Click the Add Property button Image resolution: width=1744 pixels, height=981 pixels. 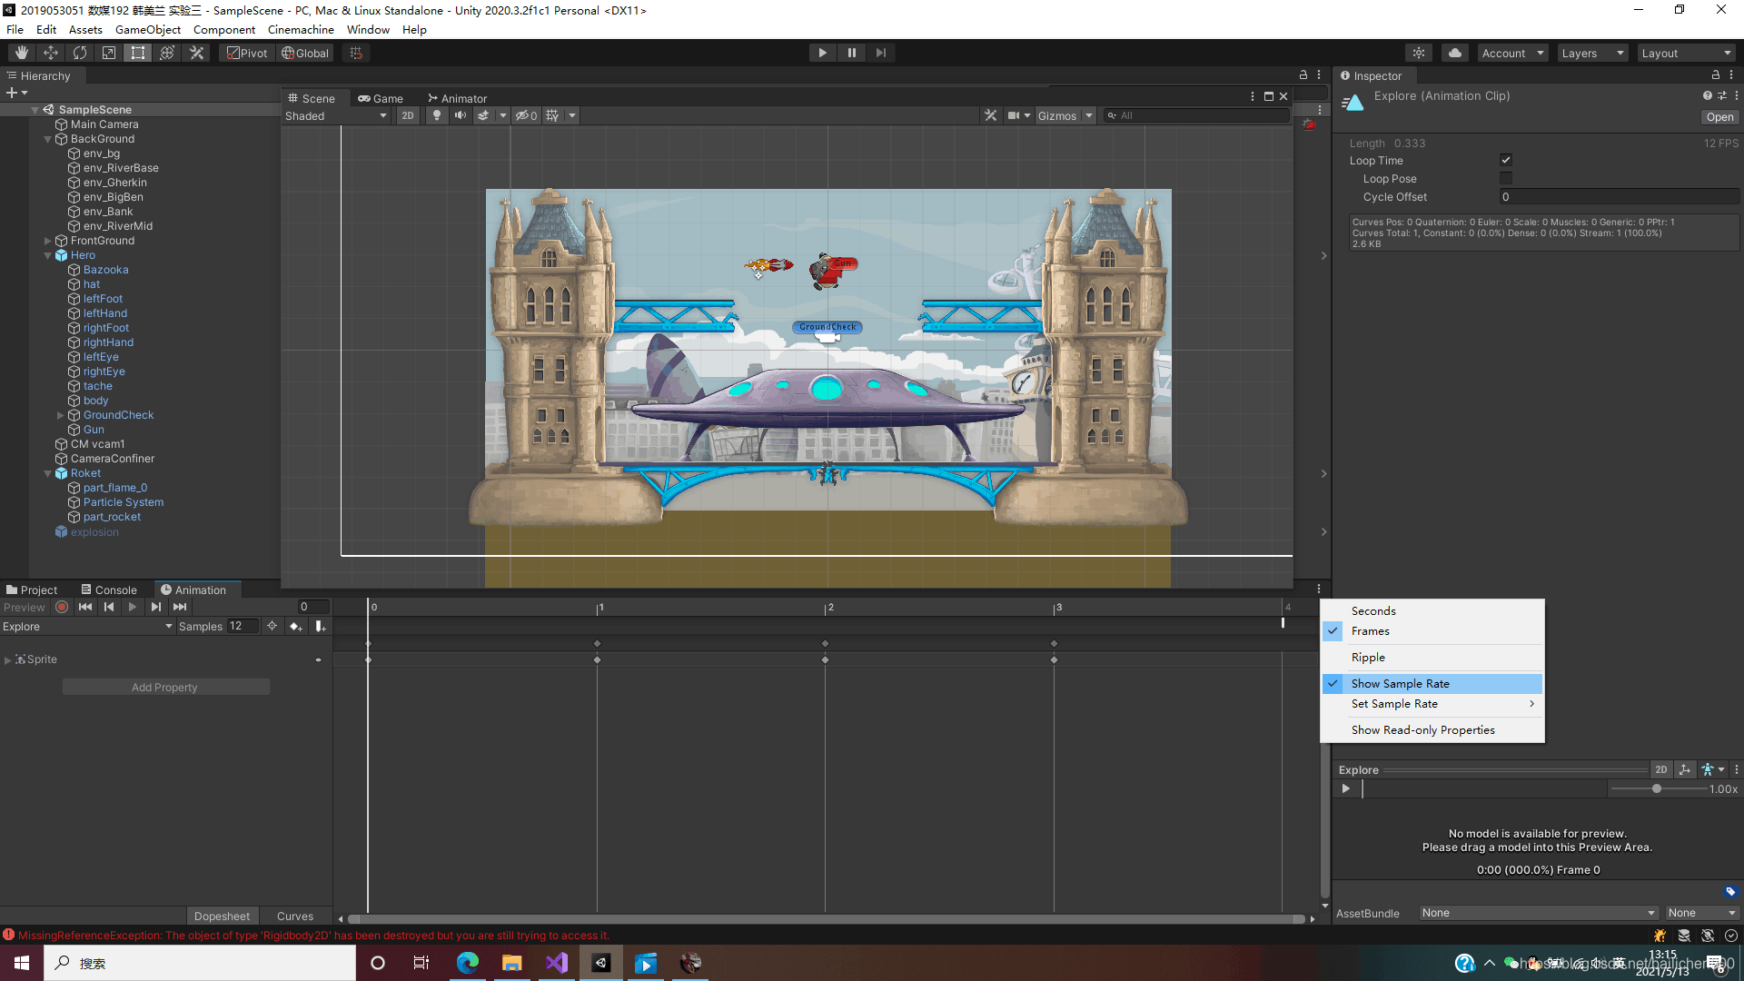pos(165,688)
